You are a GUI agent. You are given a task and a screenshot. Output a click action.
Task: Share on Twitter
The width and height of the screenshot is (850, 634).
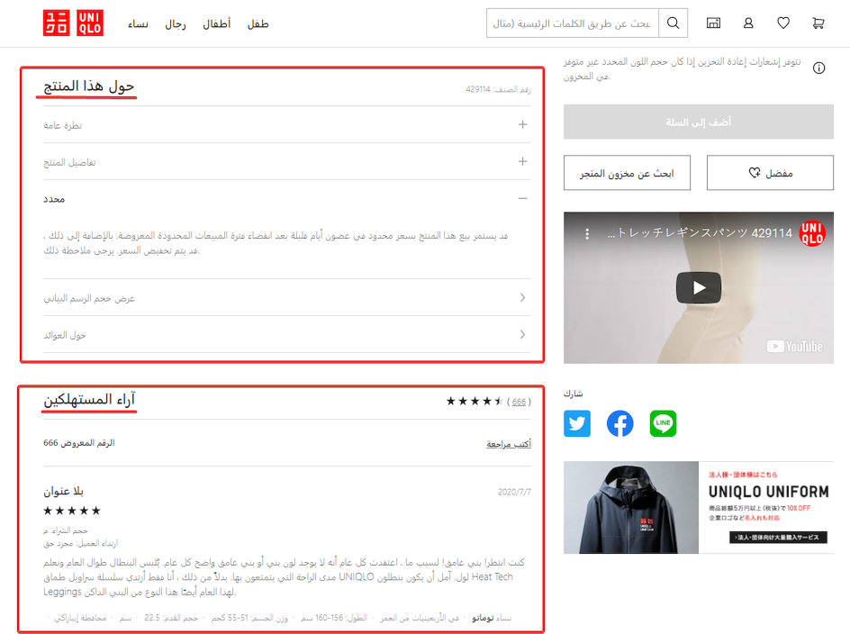click(x=577, y=423)
